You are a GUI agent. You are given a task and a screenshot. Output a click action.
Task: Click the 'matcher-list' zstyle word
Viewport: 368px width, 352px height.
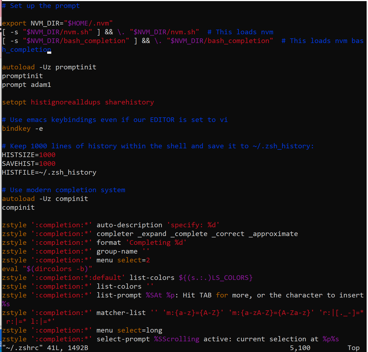tap(121, 313)
